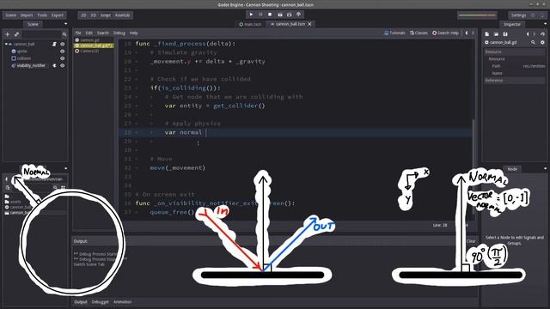Switch FileSystem to thumbnail grid view
The width and height of the screenshot is (550, 309).
pos(63,188)
